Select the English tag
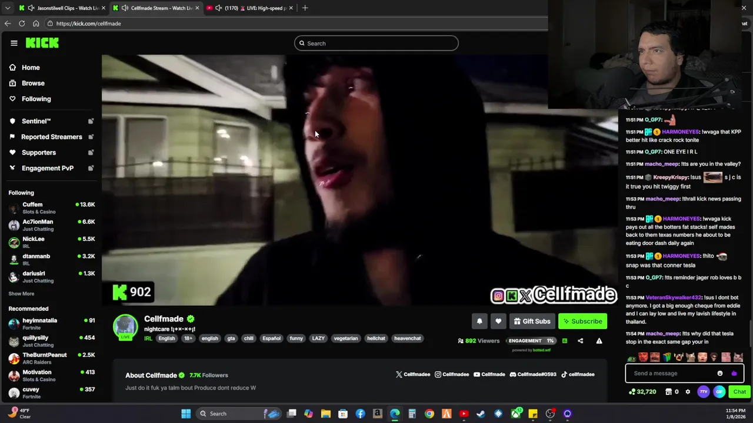Image resolution: width=753 pixels, height=423 pixels. (x=166, y=338)
